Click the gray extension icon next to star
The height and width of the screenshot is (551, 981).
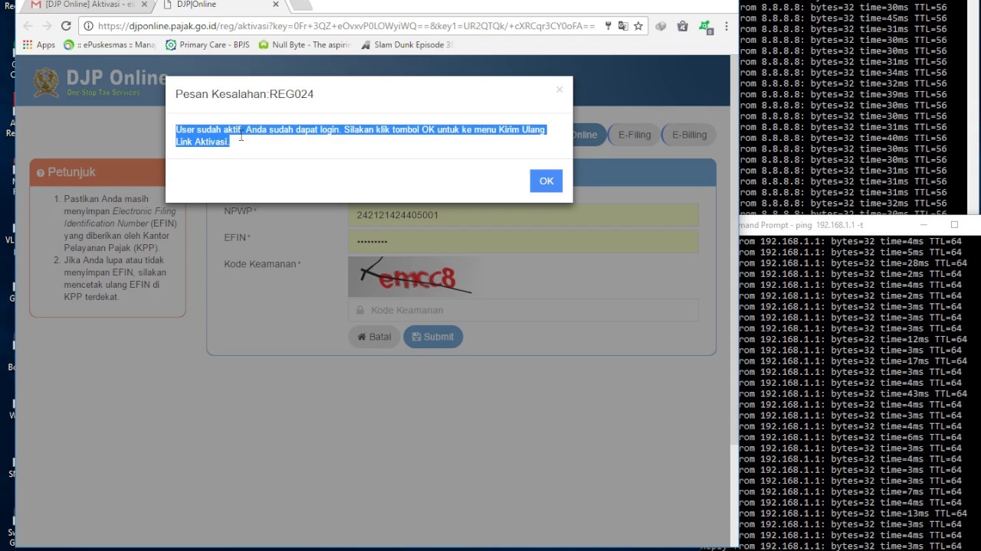pyautogui.click(x=661, y=26)
